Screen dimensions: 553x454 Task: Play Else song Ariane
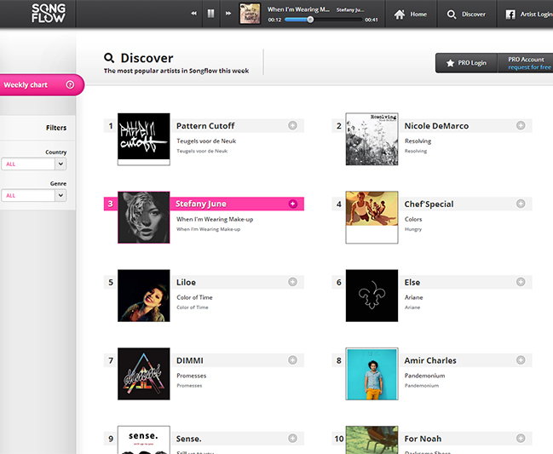click(x=414, y=297)
